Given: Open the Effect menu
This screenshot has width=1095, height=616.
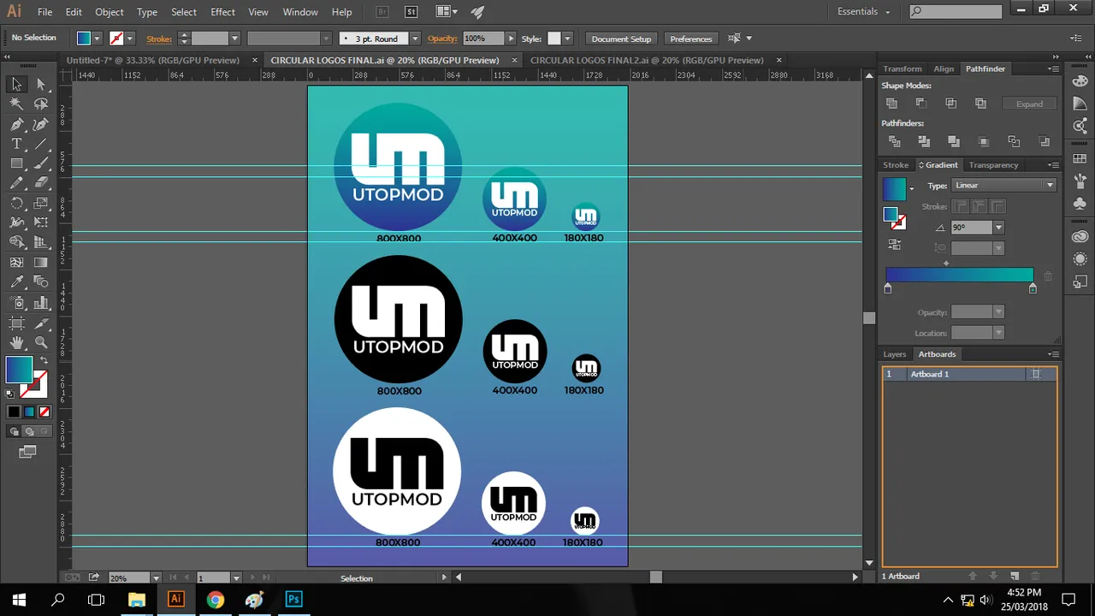Looking at the screenshot, I should point(222,12).
